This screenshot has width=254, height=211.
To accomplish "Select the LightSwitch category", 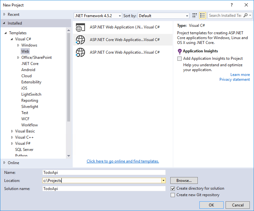I will [x=31, y=94].
